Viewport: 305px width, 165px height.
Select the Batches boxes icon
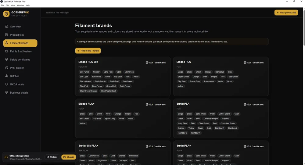(x=7, y=76)
